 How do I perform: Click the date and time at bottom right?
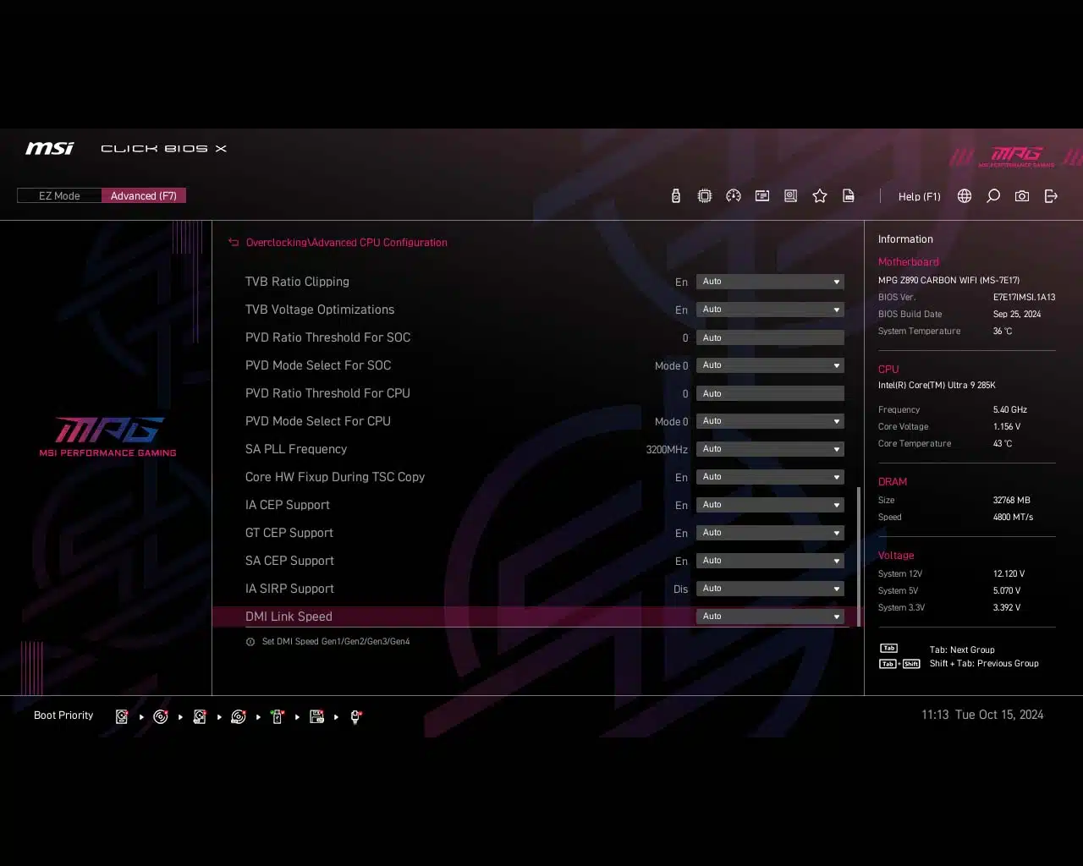982,715
